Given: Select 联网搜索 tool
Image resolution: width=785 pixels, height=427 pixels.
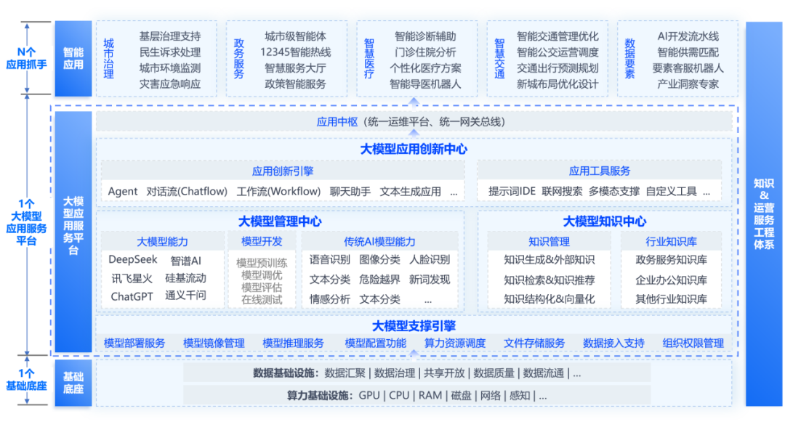Looking at the screenshot, I should click(562, 192).
